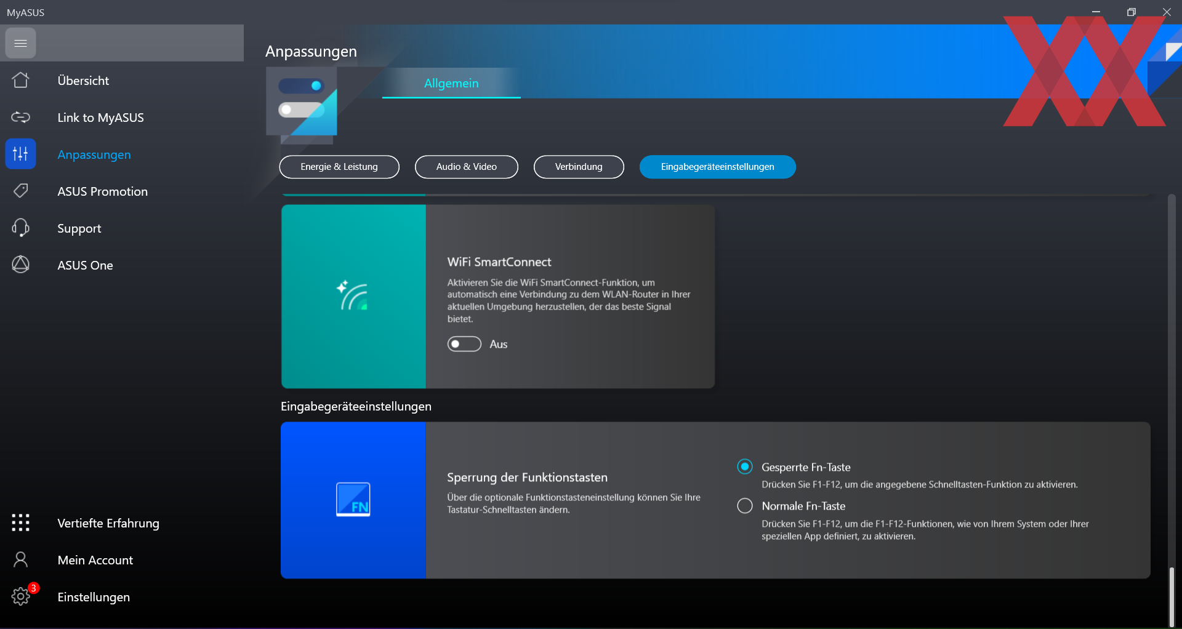Open Übersicht via the home icon
1182x629 pixels.
[x=20, y=80]
